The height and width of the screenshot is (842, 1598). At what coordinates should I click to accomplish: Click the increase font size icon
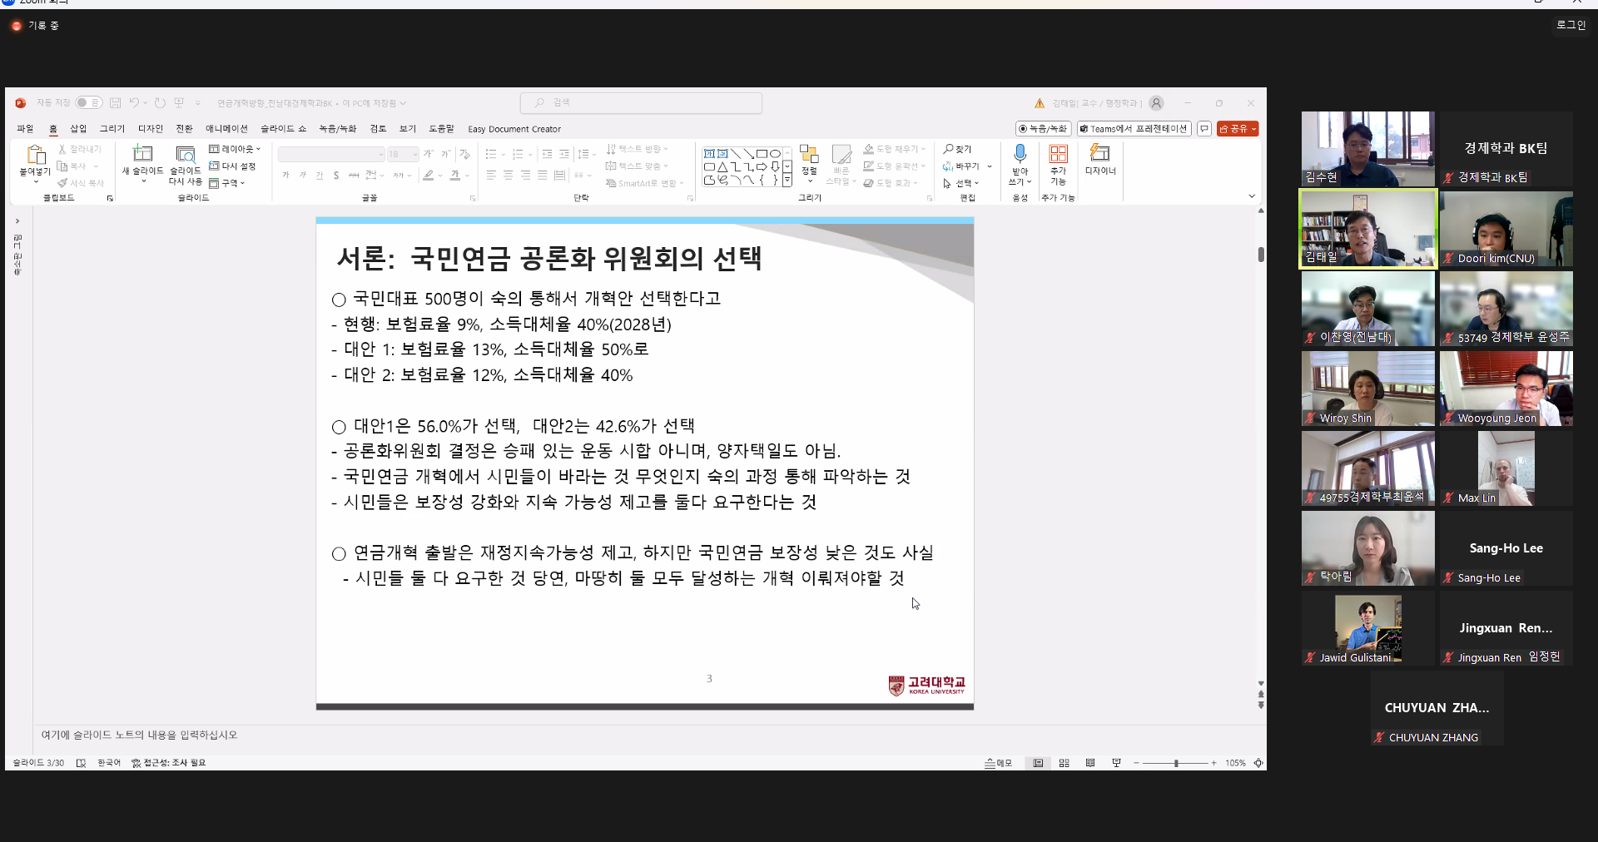pos(429,154)
